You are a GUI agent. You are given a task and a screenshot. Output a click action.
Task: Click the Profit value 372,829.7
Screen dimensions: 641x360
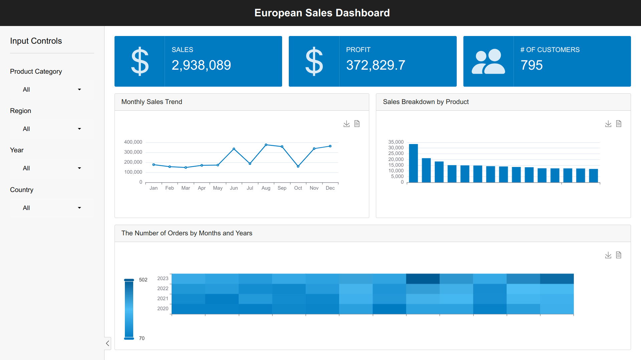(x=376, y=65)
